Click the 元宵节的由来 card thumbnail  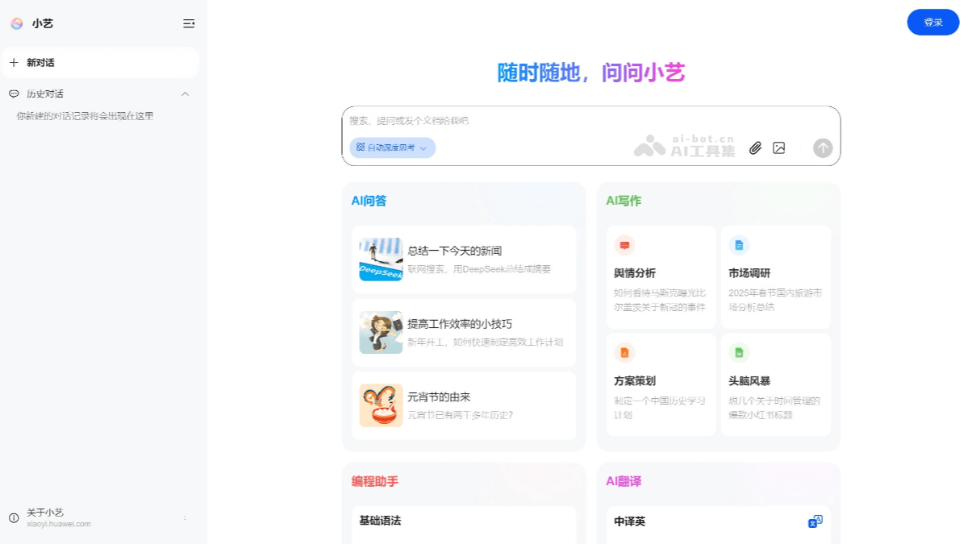point(380,406)
